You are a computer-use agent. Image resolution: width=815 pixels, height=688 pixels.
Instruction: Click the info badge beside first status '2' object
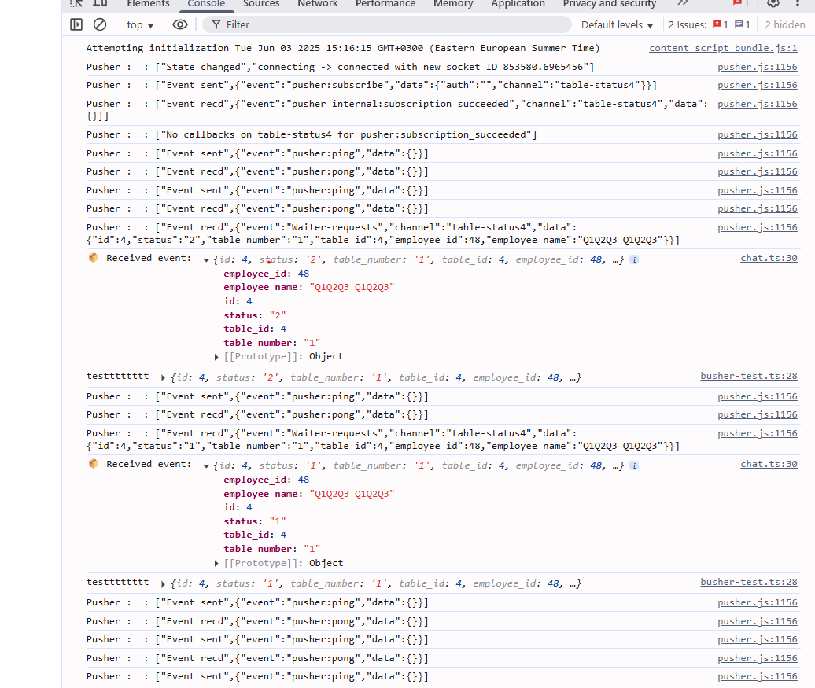[x=634, y=259]
